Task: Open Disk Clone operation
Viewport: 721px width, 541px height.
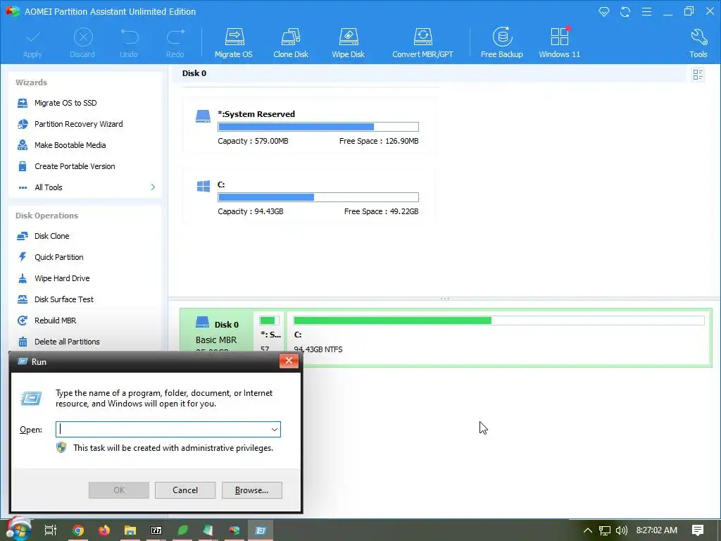Action: click(x=51, y=235)
